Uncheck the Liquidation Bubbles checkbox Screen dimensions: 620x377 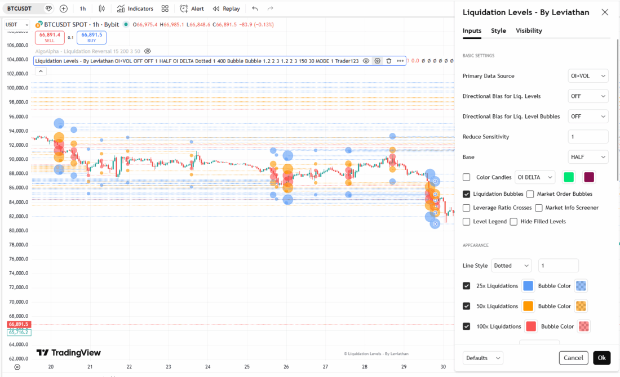coord(467,194)
